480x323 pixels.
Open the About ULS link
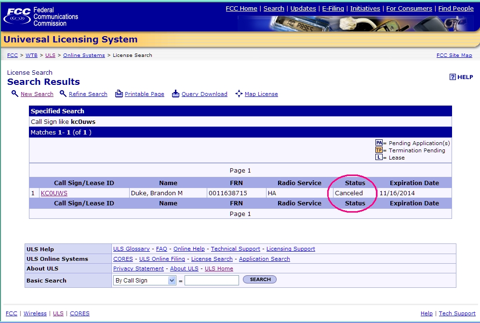point(184,269)
